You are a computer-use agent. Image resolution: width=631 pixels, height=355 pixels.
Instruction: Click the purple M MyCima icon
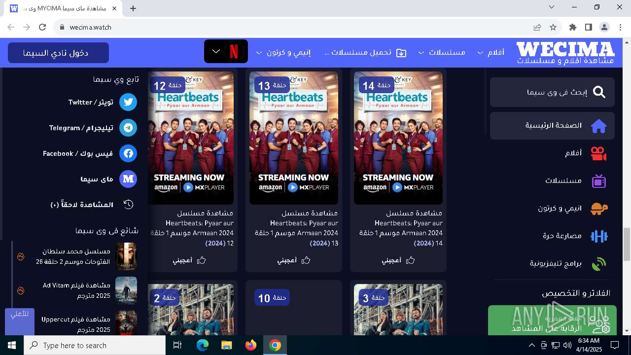128,179
